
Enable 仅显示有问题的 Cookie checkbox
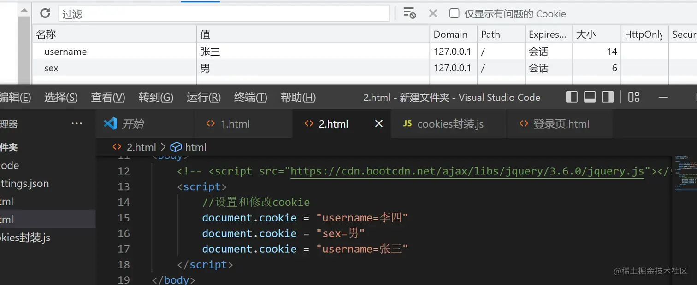click(x=455, y=13)
